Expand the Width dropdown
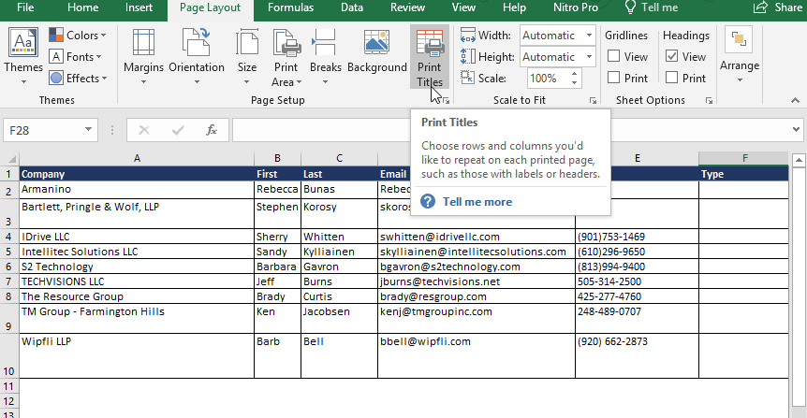Screen dimensions: 807x418 tap(588, 36)
